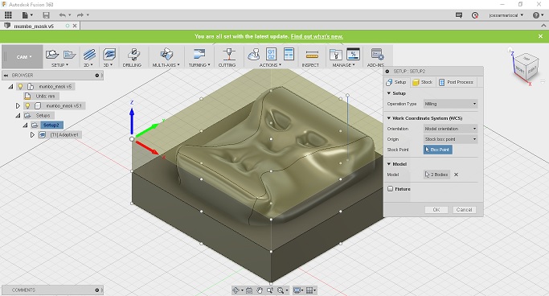The image size is (549, 296).
Task: Open the data panel grid icon
Action: [x=8, y=15]
